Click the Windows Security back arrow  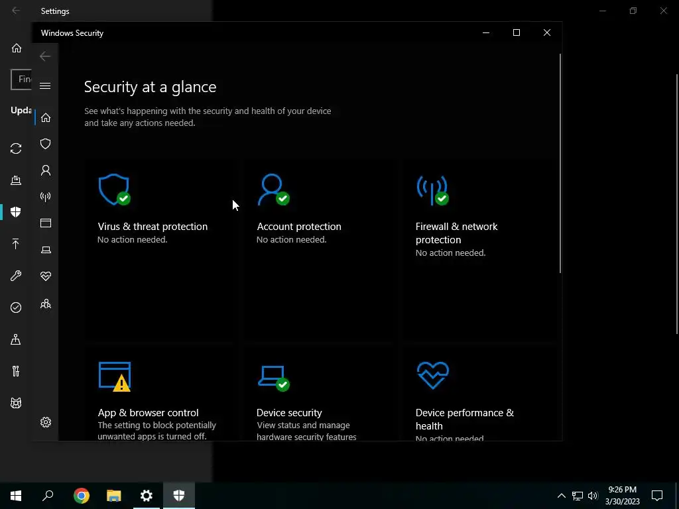(x=45, y=56)
